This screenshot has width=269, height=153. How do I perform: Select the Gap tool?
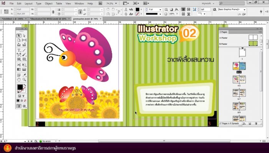tap(24, 40)
